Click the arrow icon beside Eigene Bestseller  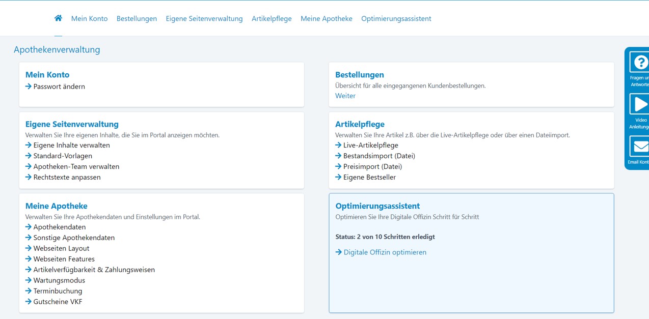(338, 177)
